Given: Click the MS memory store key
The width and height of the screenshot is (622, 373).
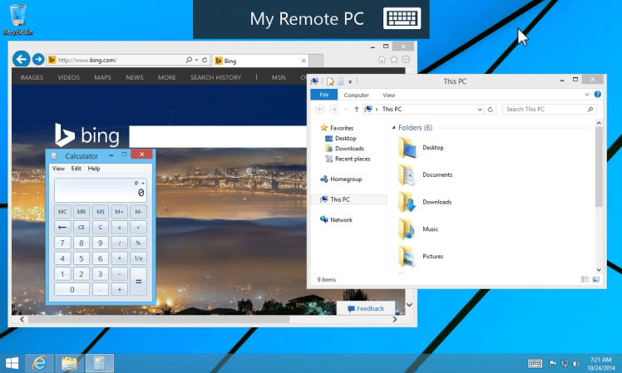Looking at the screenshot, I should click(x=101, y=212).
